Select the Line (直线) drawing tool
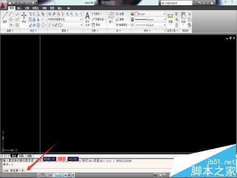The width and height of the screenshot is (237, 178). click(5, 18)
